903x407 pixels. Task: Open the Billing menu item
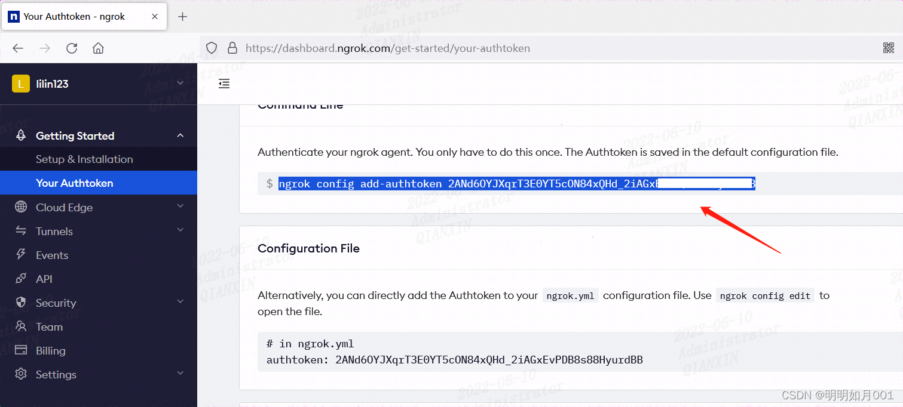tap(51, 351)
